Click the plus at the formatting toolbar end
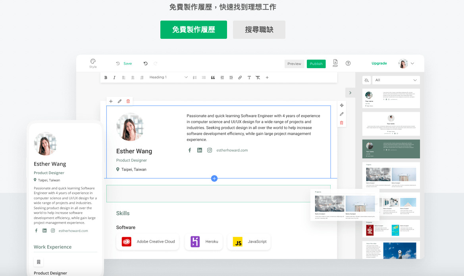464x276 pixels. 267,78
